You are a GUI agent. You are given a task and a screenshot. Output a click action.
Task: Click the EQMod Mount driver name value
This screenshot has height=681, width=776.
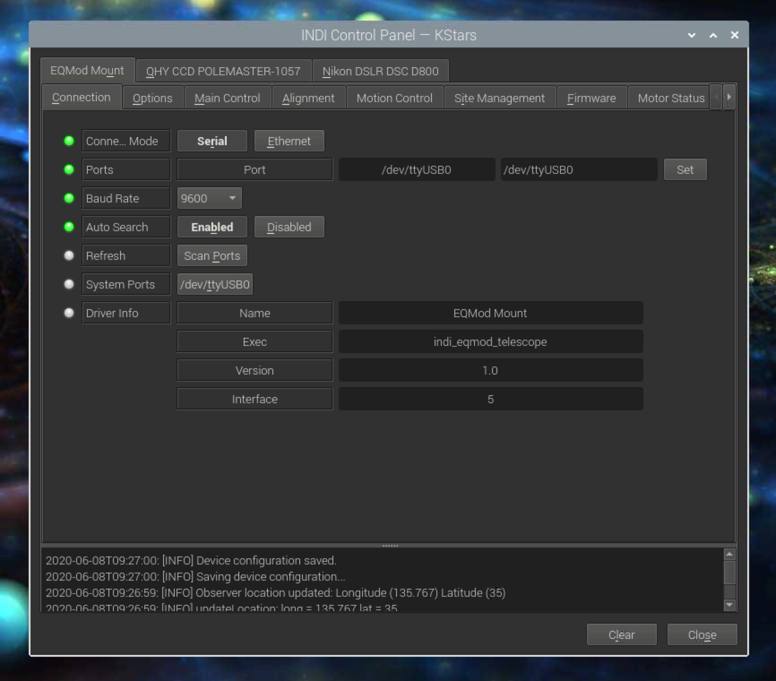[491, 313]
